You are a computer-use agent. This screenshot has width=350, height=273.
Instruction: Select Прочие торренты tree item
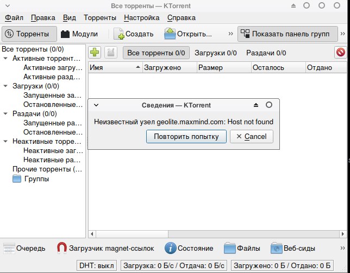click(47, 169)
